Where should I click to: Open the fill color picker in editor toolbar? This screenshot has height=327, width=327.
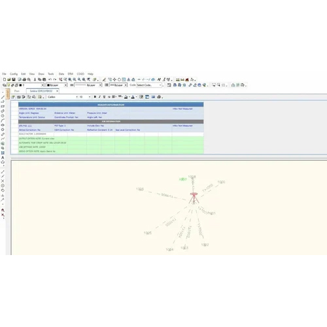click(126, 97)
